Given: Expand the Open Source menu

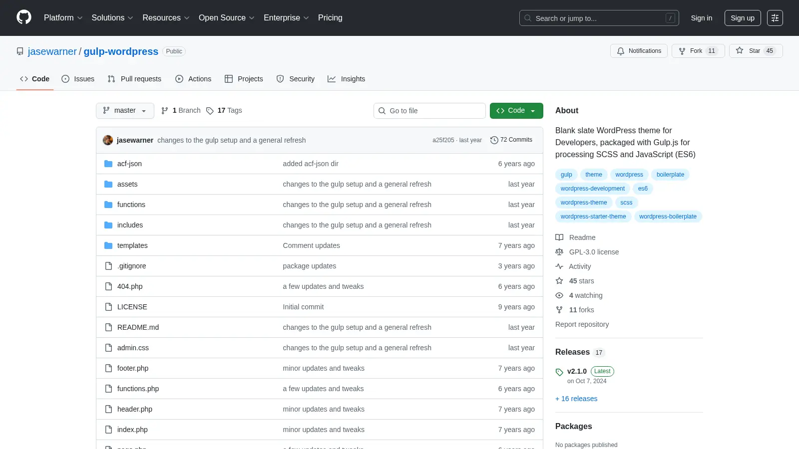Looking at the screenshot, I should pos(227,18).
